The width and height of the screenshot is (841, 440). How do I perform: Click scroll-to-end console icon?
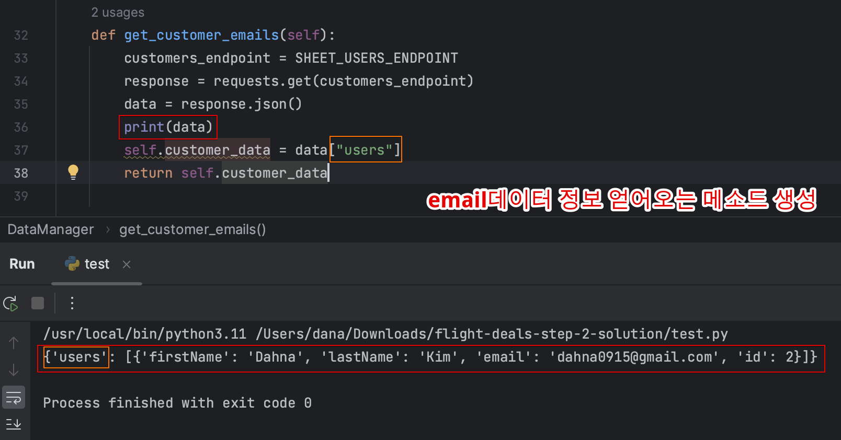click(x=14, y=424)
